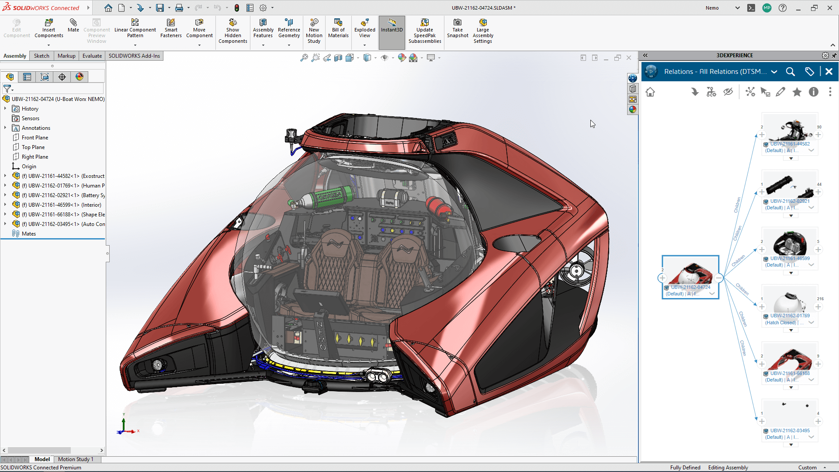Click Edit Appearance color ball icon
Image resolution: width=839 pixels, height=472 pixels.
[402, 58]
